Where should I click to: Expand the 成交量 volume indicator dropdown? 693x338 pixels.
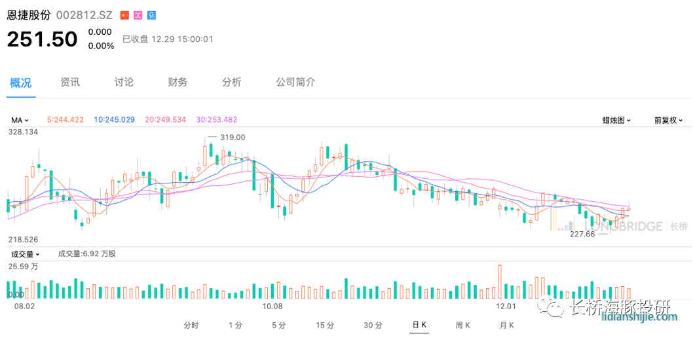[25, 254]
